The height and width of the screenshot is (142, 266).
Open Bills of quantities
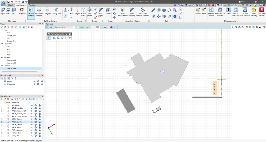236,11
